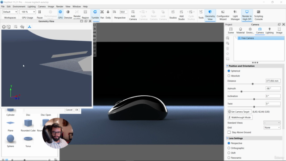Select the Region render tool

(85, 14)
